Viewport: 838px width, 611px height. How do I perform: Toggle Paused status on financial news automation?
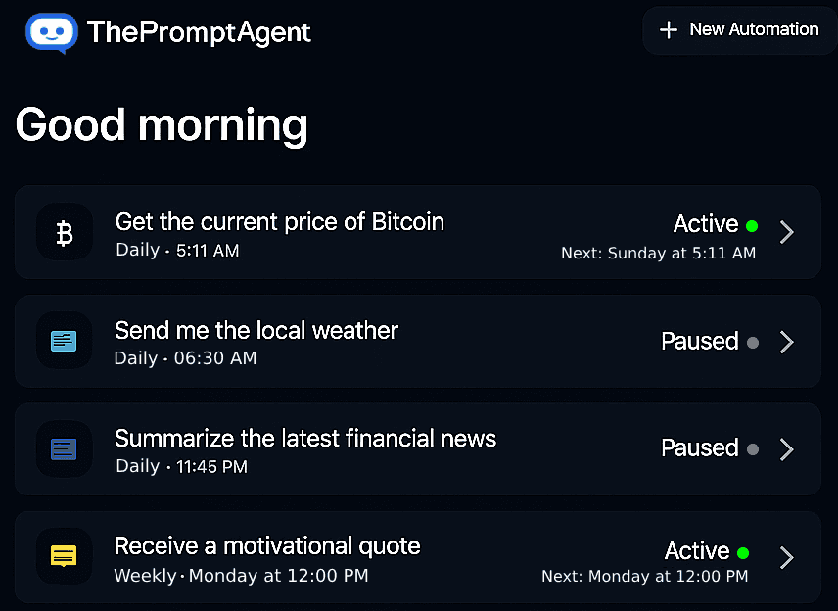point(699,447)
